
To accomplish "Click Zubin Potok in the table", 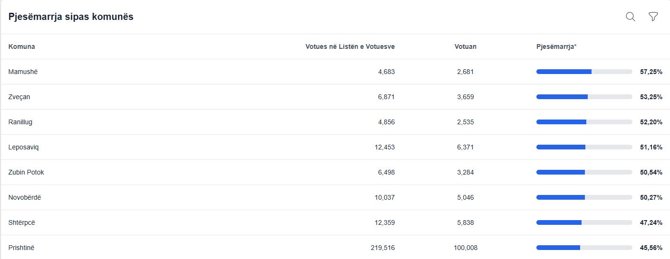I will pos(26,172).
